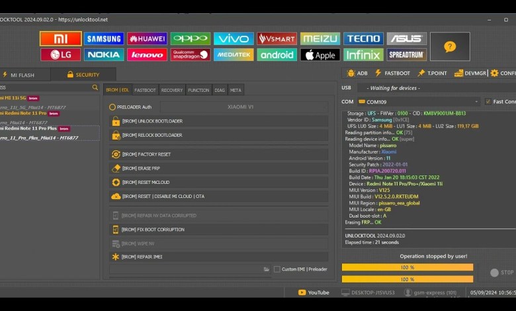Select the Huawei brand logo

click(x=147, y=39)
